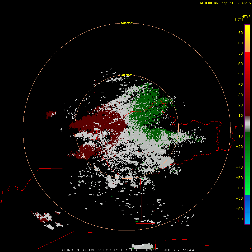The image size is (252, 252).
Task: Click the 0 value on velocity scale
Action: [242, 126]
